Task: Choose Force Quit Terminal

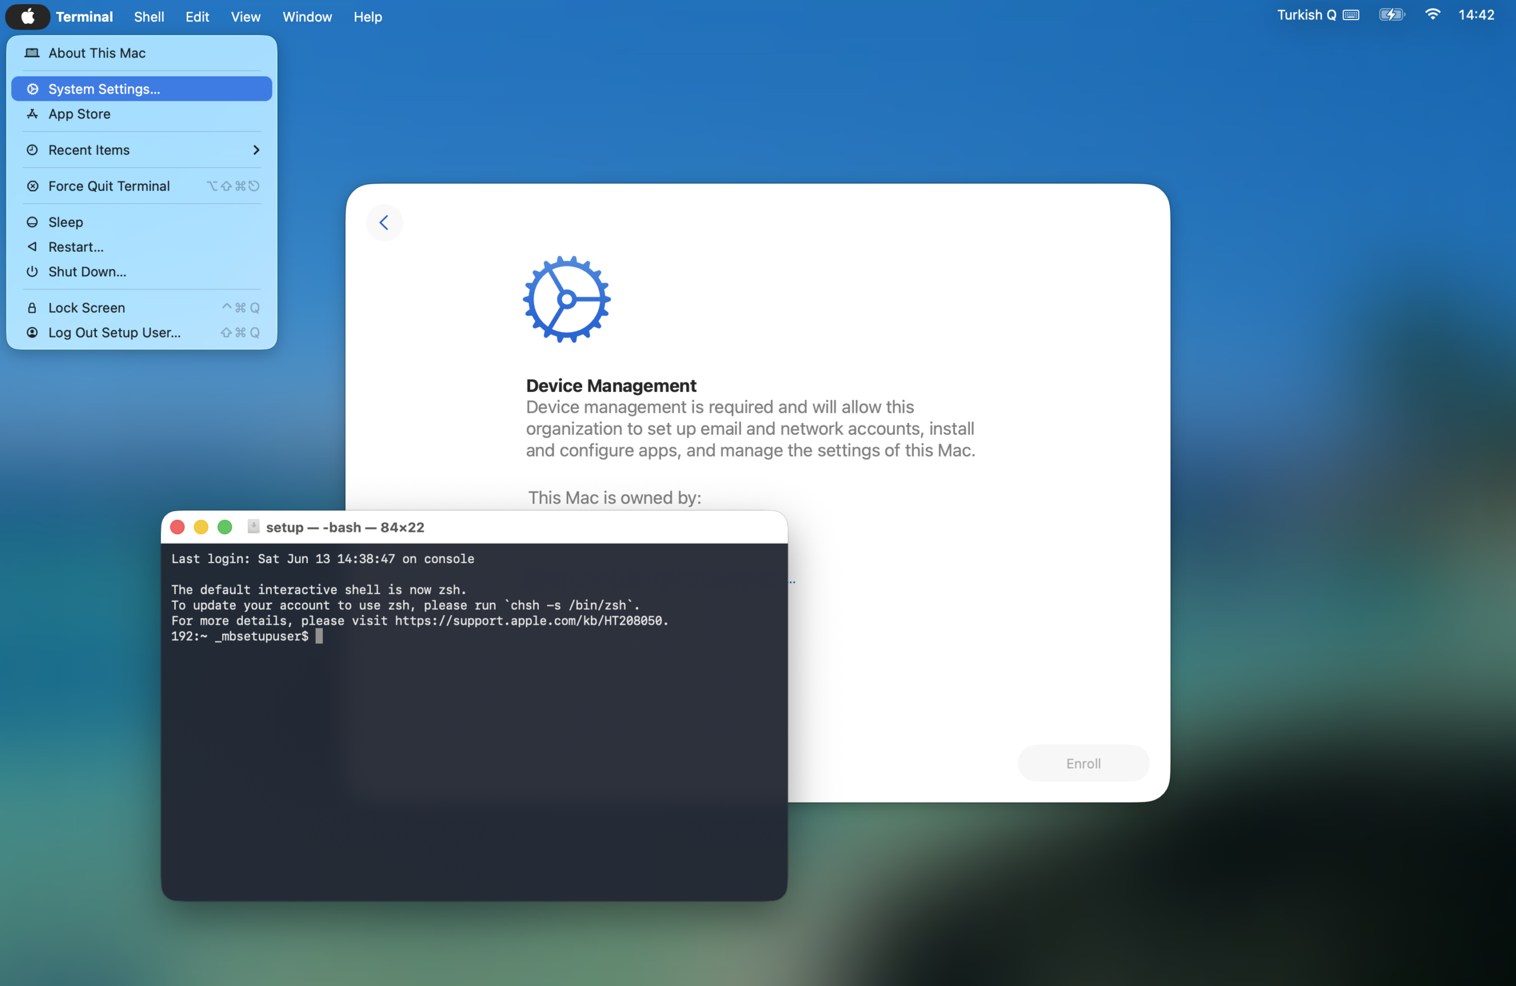Action: coord(142,186)
